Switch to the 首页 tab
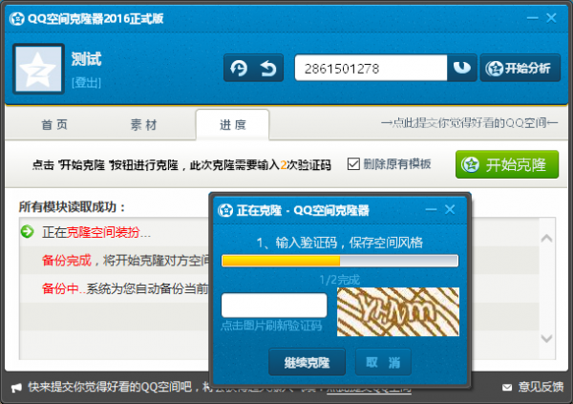Screen dimensions: 573x404 pyautogui.click(x=54, y=125)
